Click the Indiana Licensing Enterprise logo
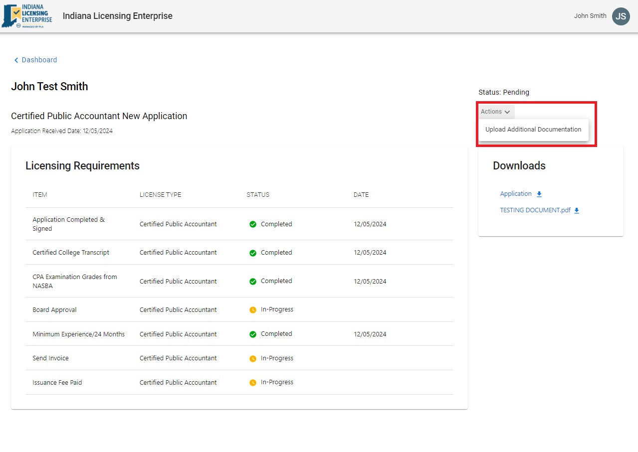 [27, 16]
